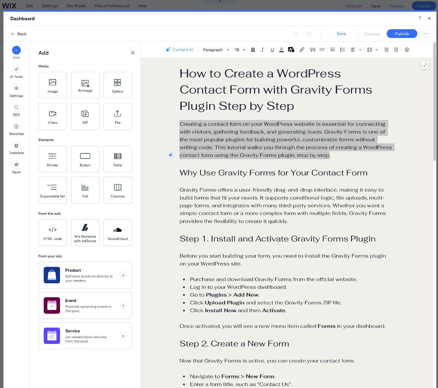
Task: Publish the blog post
Action: point(402,33)
